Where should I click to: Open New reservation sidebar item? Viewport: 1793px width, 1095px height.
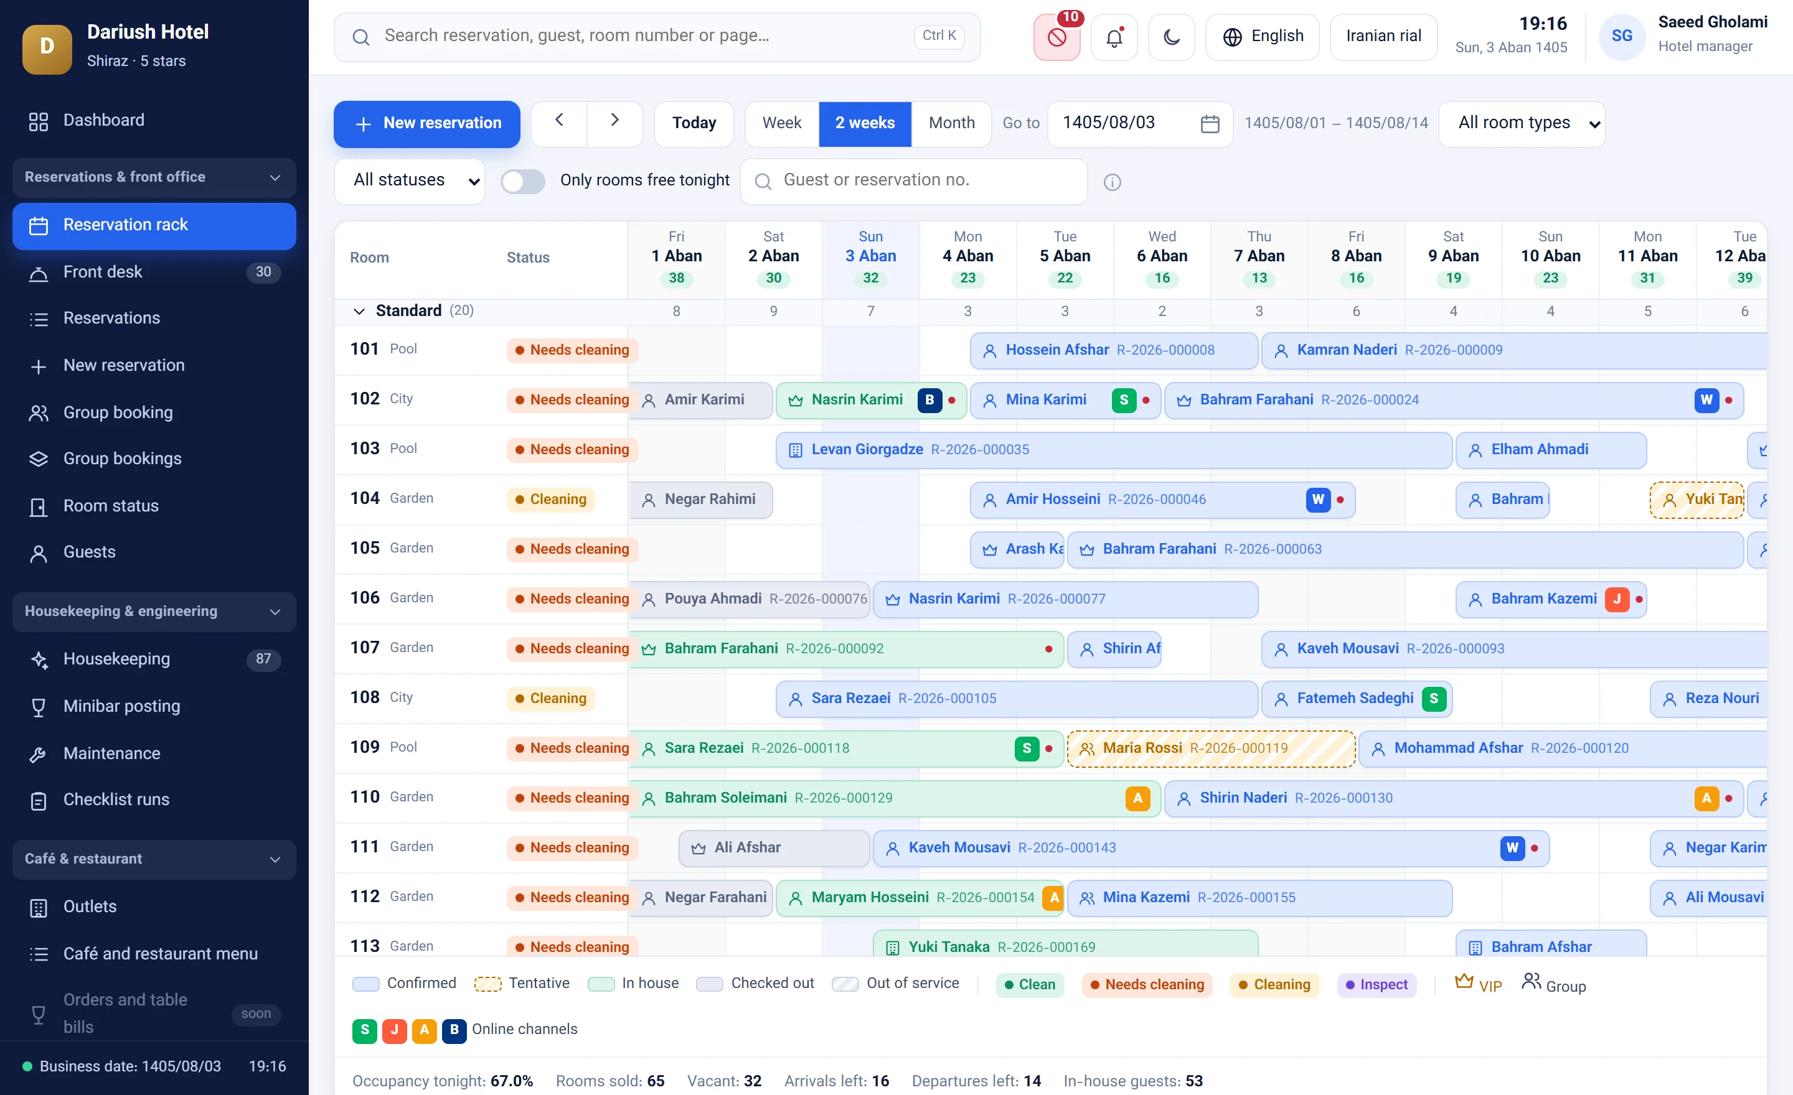click(154, 366)
